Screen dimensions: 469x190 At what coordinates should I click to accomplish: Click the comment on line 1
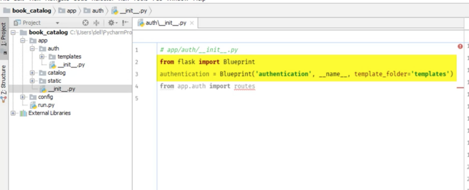click(199, 50)
